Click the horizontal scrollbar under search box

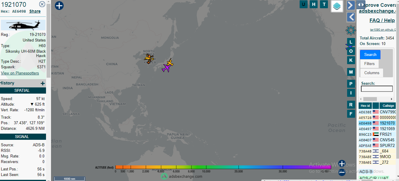370,99
